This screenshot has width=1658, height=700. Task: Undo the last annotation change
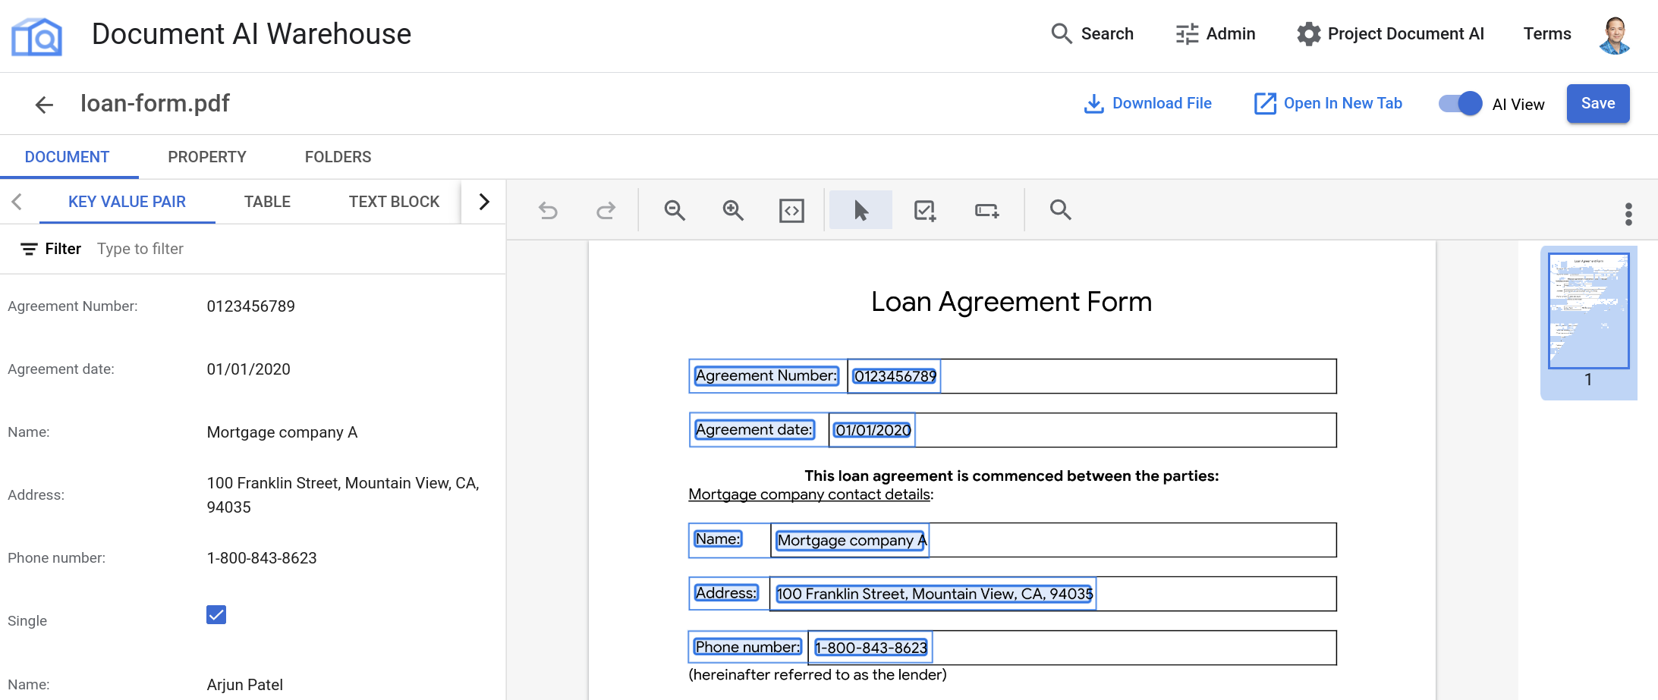[548, 210]
